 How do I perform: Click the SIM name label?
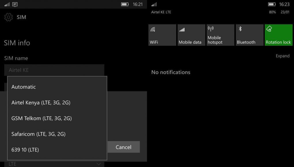click(x=16, y=58)
